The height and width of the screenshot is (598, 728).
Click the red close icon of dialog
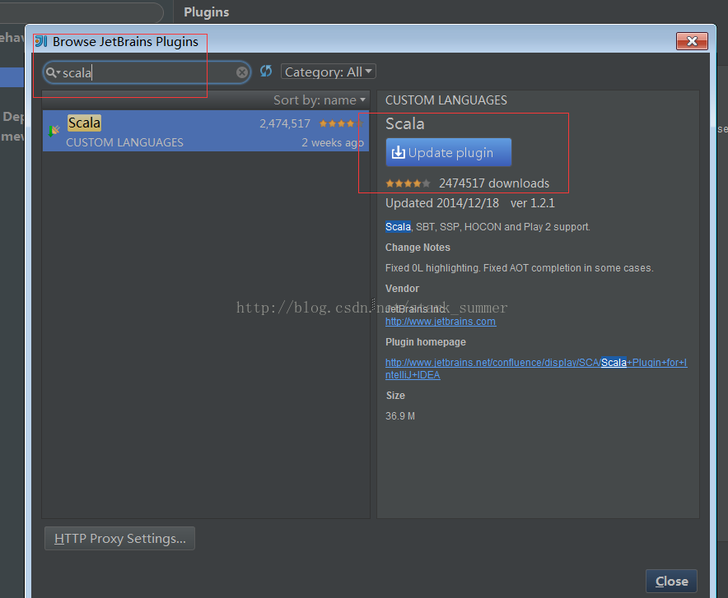[x=691, y=40]
